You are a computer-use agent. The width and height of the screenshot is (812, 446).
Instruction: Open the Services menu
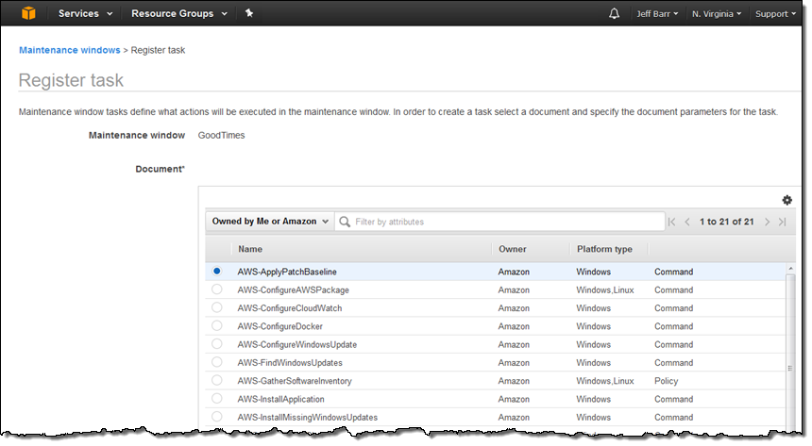point(85,14)
